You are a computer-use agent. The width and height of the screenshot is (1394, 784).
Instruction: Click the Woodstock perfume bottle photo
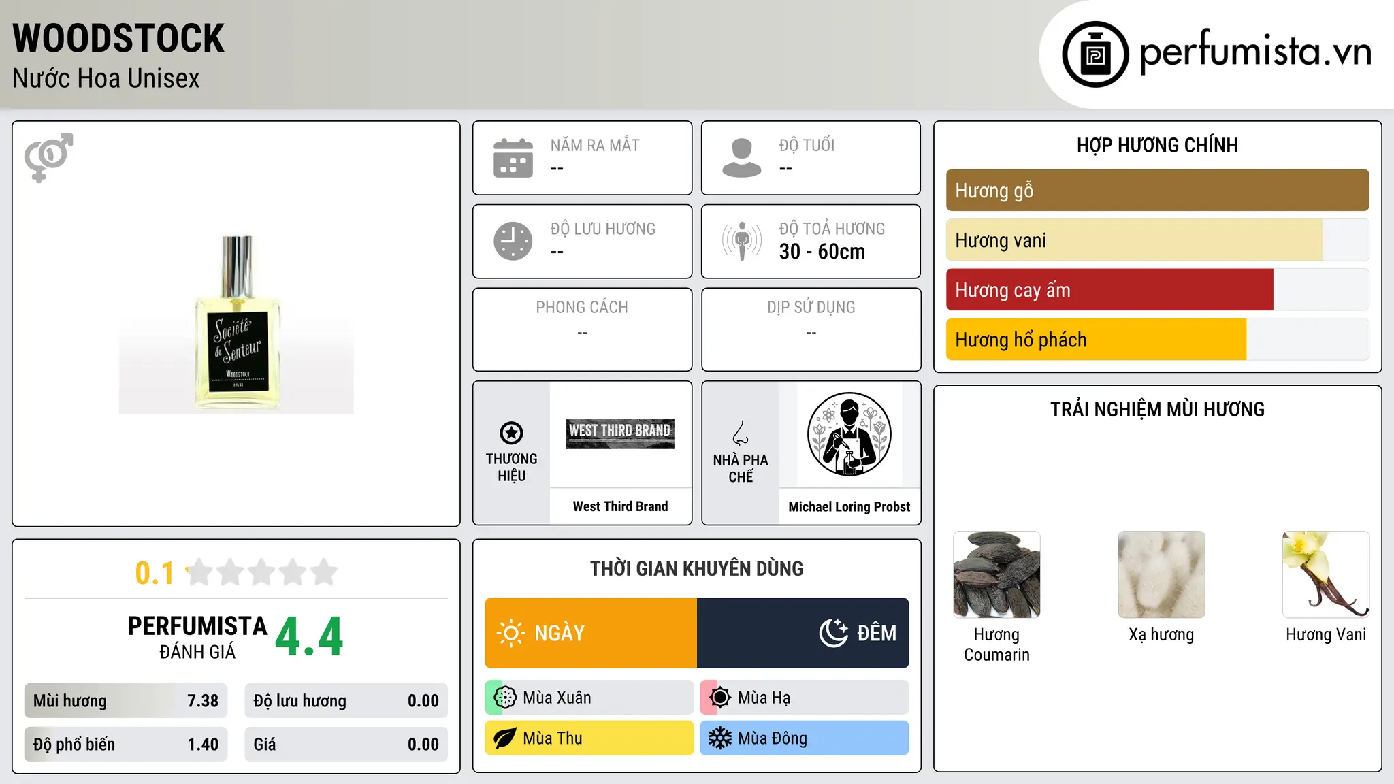click(x=236, y=323)
